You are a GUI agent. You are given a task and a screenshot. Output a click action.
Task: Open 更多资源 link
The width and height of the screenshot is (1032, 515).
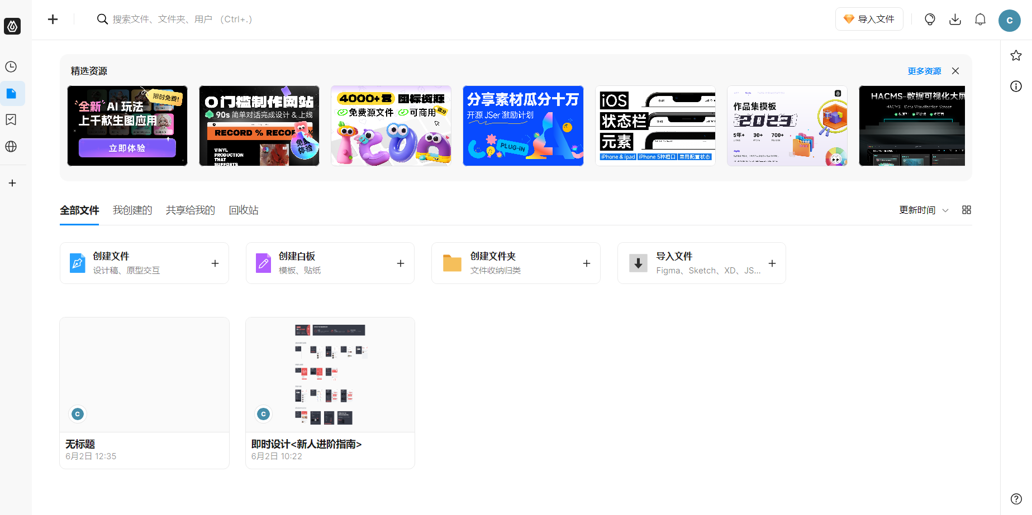pyautogui.click(x=924, y=71)
